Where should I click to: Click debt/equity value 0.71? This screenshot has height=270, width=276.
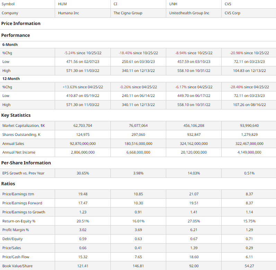coord(249,239)
